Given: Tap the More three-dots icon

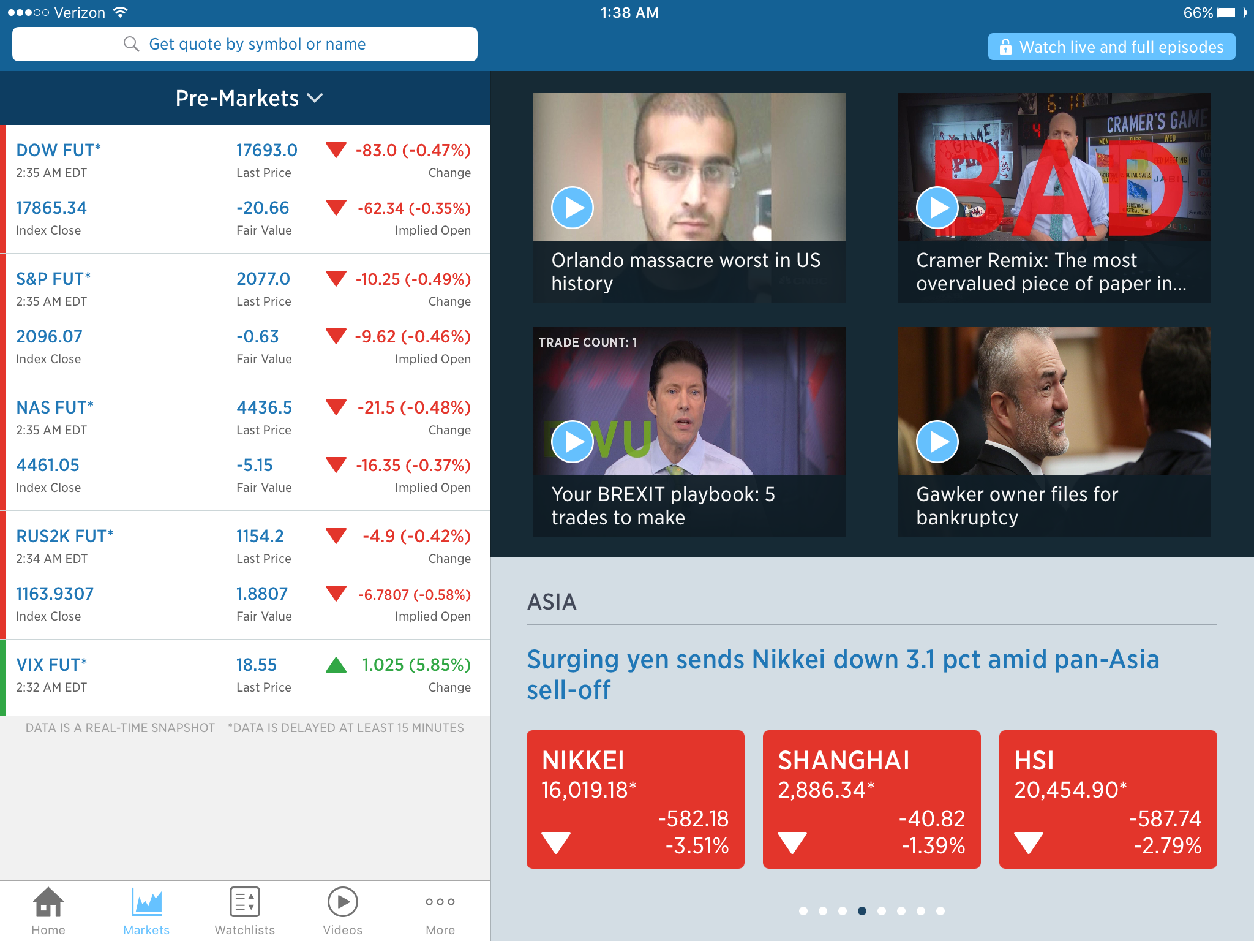Looking at the screenshot, I should coord(440,902).
